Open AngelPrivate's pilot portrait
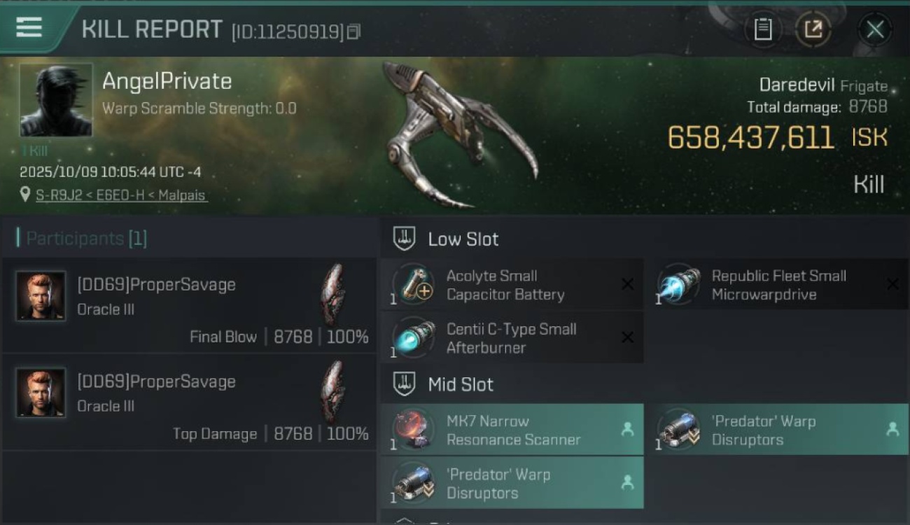 (x=56, y=100)
